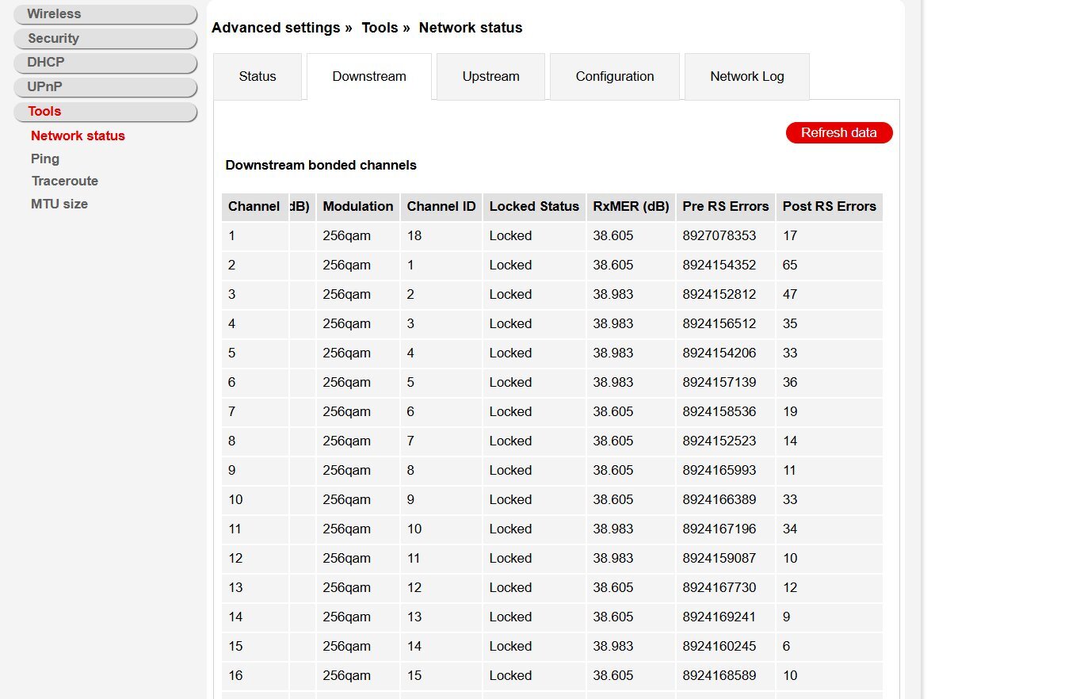This screenshot has height=699, width=1080.
Task: Open the Configuration tab
Action: pos(615,77)
